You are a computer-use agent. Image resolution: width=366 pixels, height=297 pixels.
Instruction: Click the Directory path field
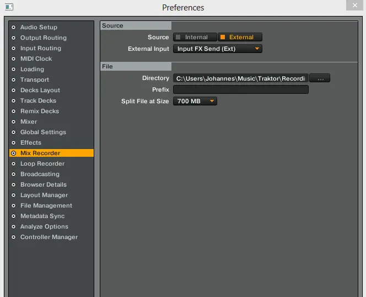(x=240, y=78)
